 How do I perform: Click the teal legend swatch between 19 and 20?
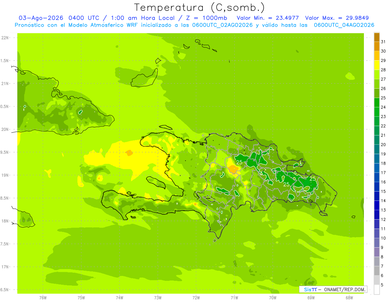tap(377, 149)
